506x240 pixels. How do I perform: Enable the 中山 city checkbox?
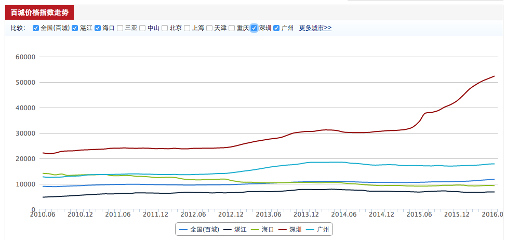click(142, 28)
